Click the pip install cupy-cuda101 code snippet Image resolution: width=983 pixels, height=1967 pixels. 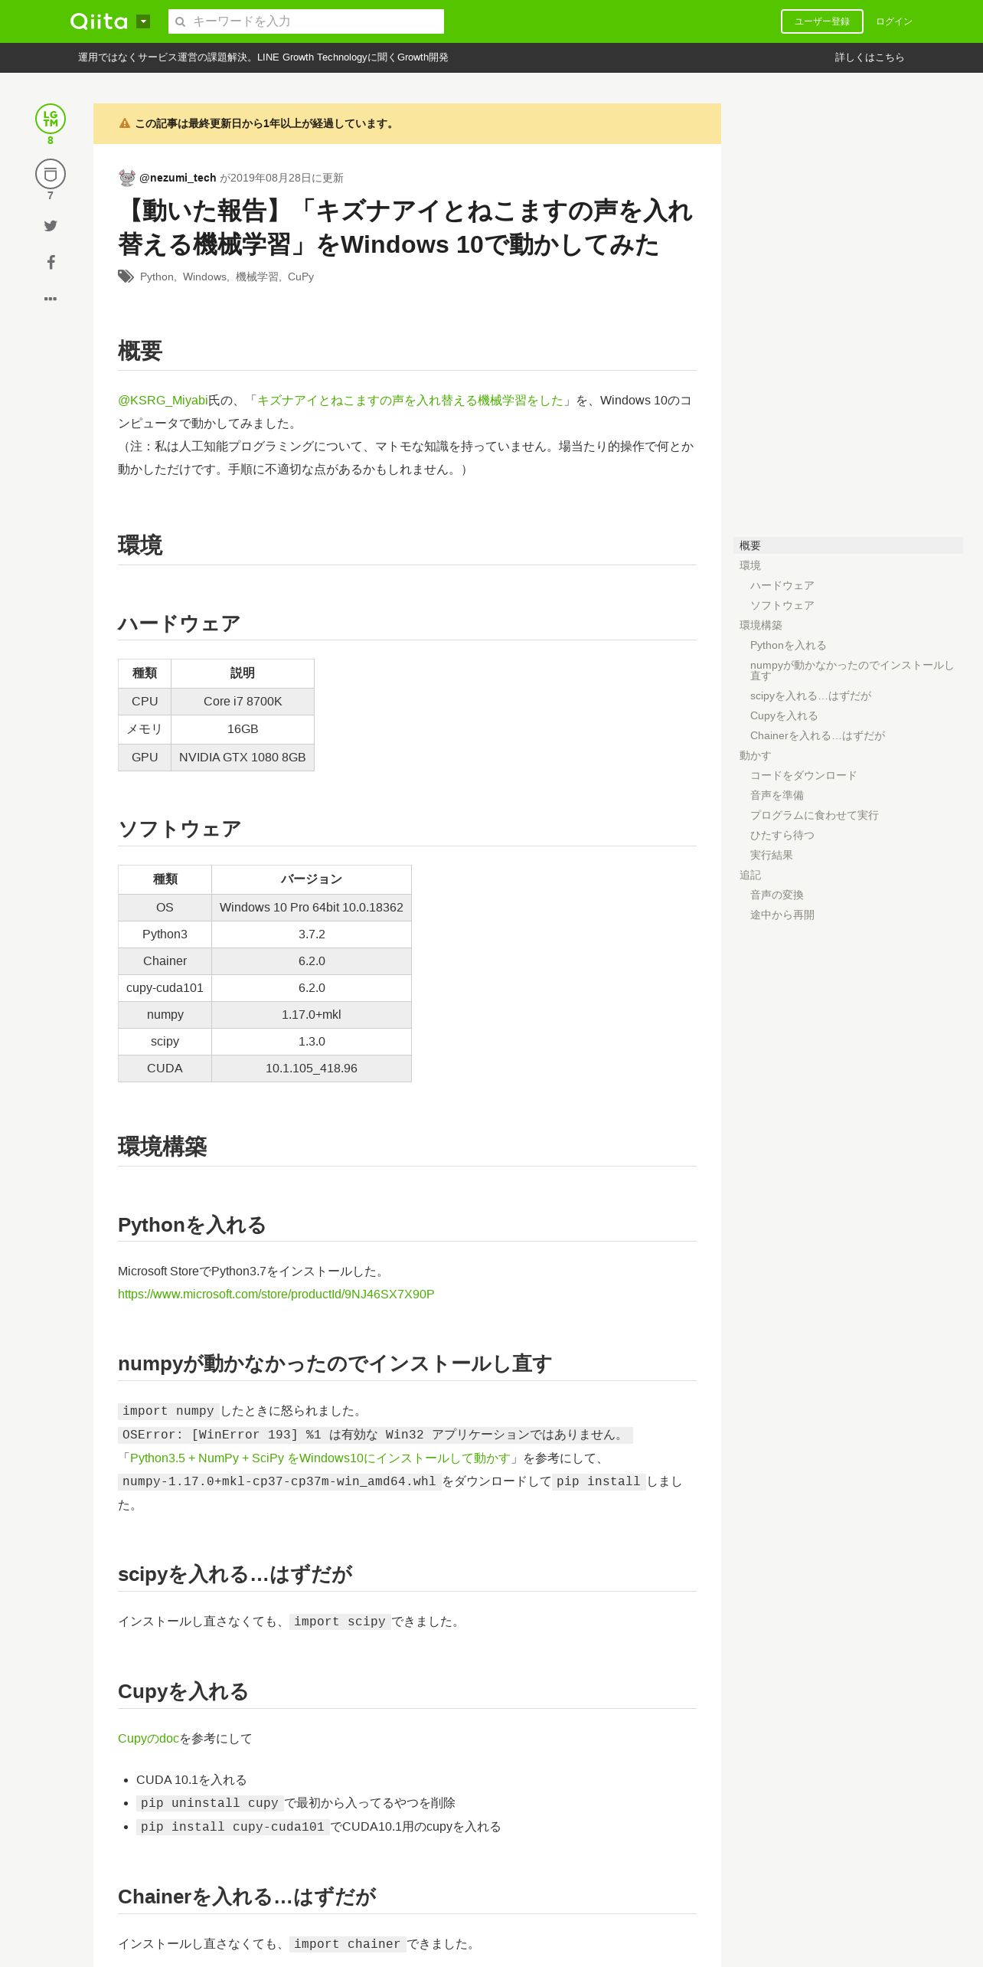click(x=233, y=1827)
